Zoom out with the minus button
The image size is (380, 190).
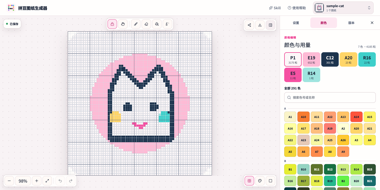[x=9, y=181]
